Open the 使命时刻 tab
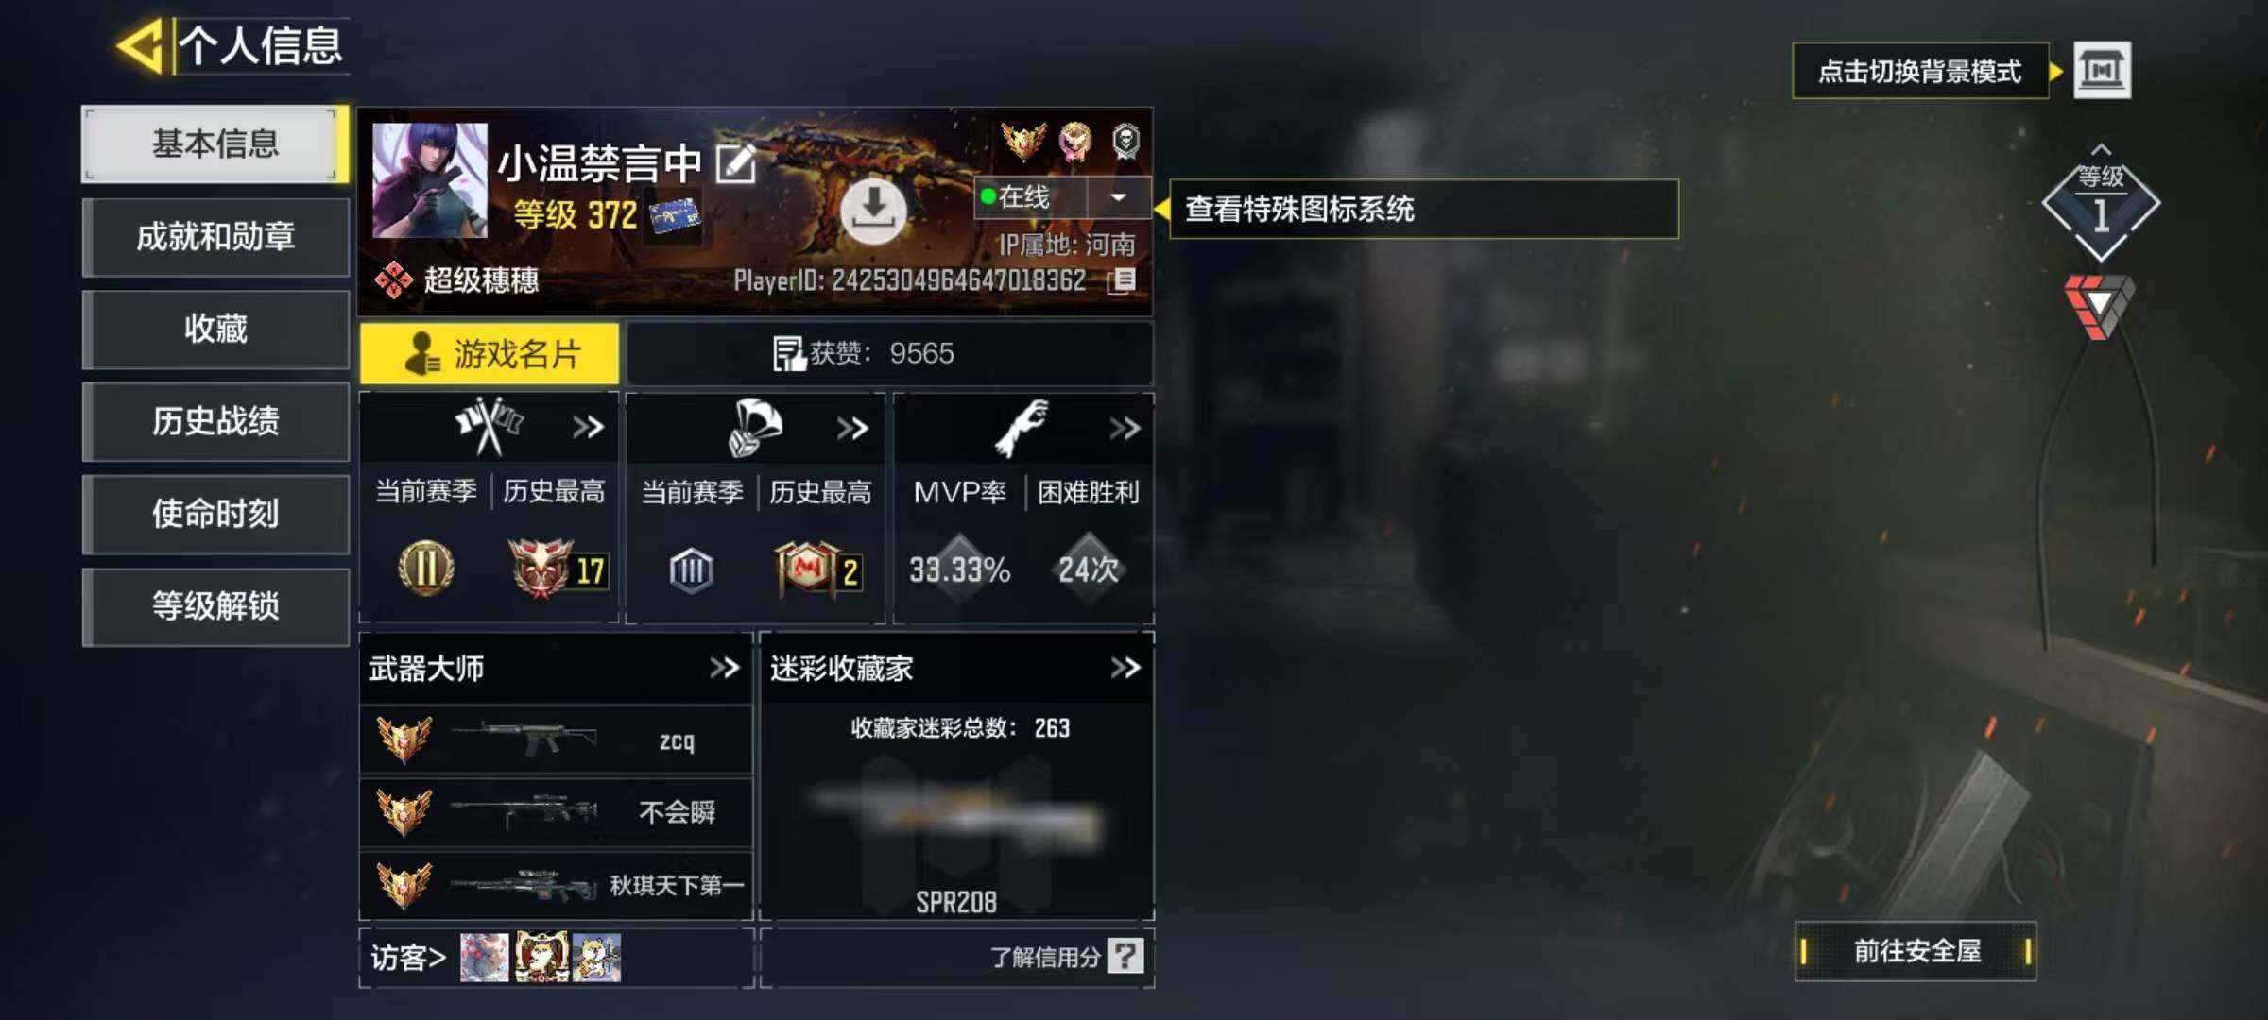This screenshot has width=2268, height=1020. tap(215, 514)
